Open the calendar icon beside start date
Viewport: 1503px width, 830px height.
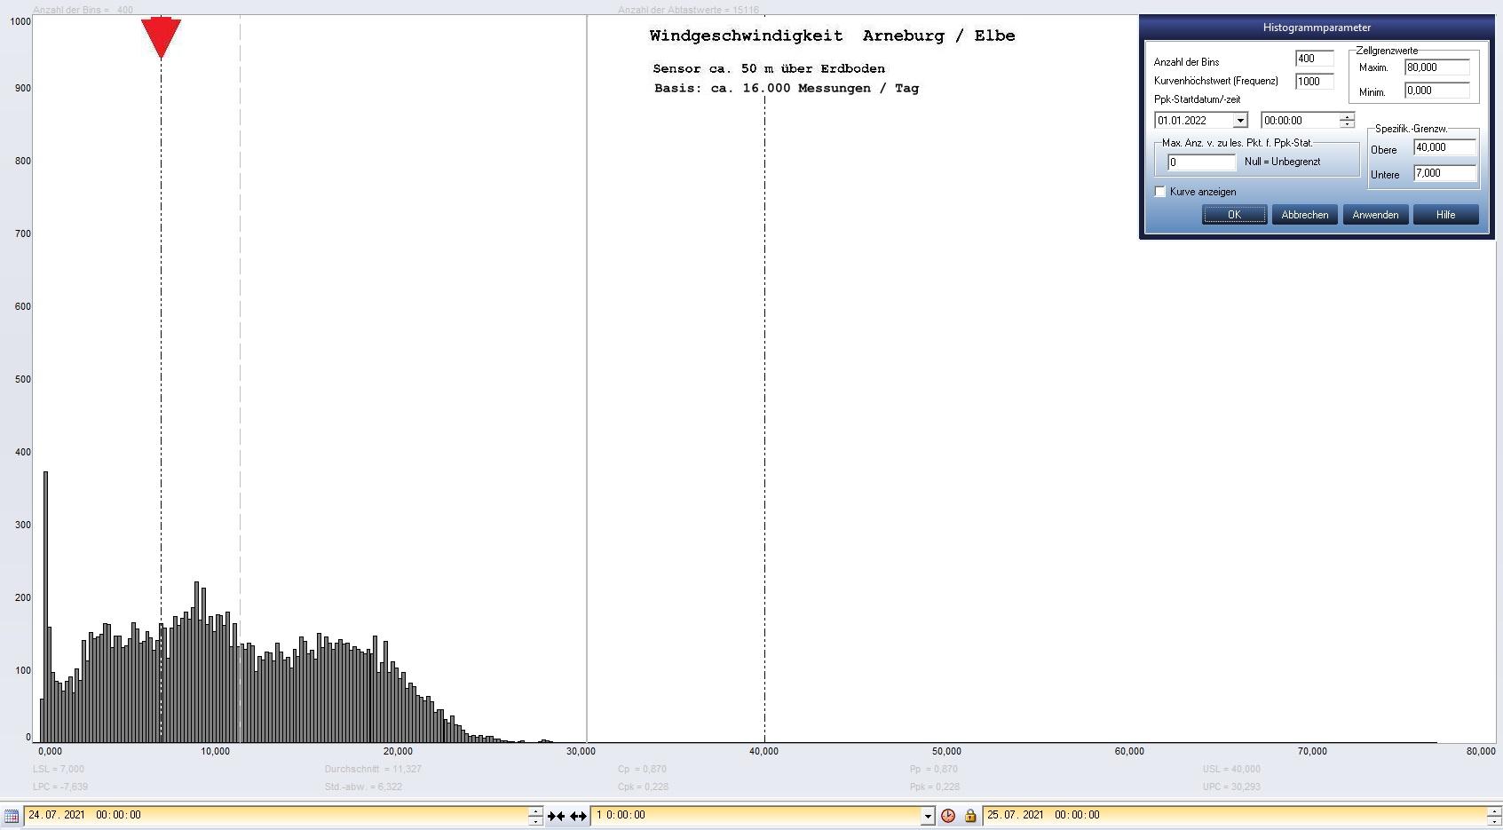pyautogui.click(x=12, y=815)
